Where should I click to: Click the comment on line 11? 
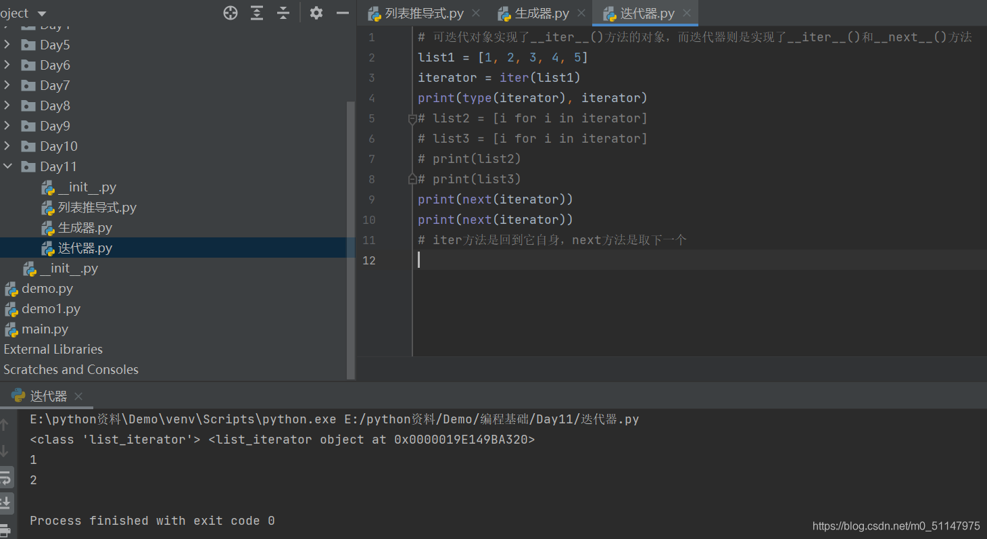(x=552, y=240)
